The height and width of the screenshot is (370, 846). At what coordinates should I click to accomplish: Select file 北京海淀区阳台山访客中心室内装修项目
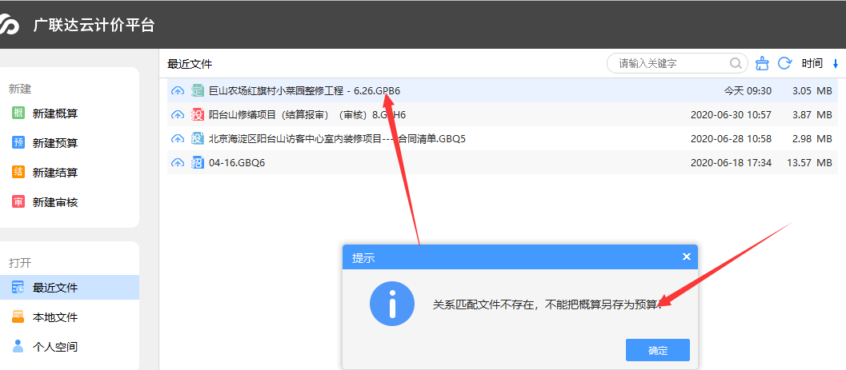click(x=337, y=139)
